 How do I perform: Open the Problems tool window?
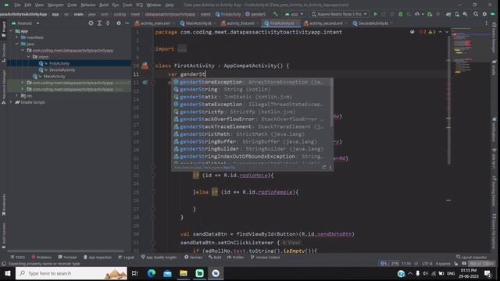pyautogui.click(x=41, y=257)
